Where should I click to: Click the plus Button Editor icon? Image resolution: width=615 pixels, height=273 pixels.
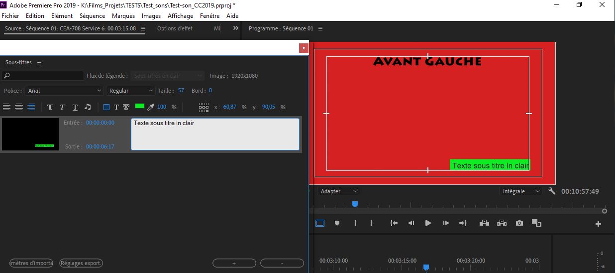click(598, 224)
